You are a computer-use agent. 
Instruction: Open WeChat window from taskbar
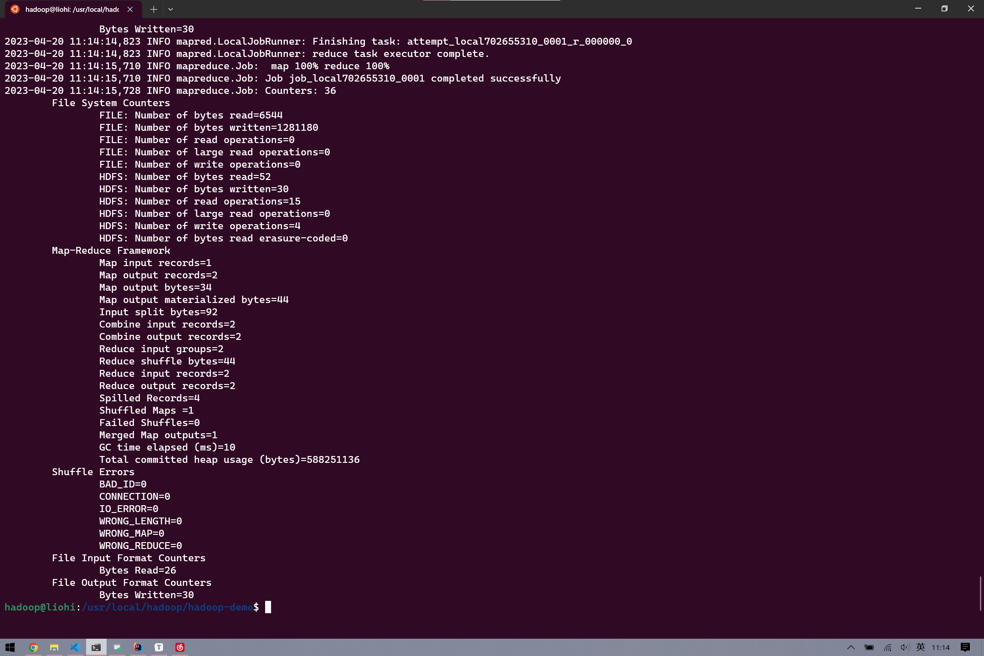(117, 647)
